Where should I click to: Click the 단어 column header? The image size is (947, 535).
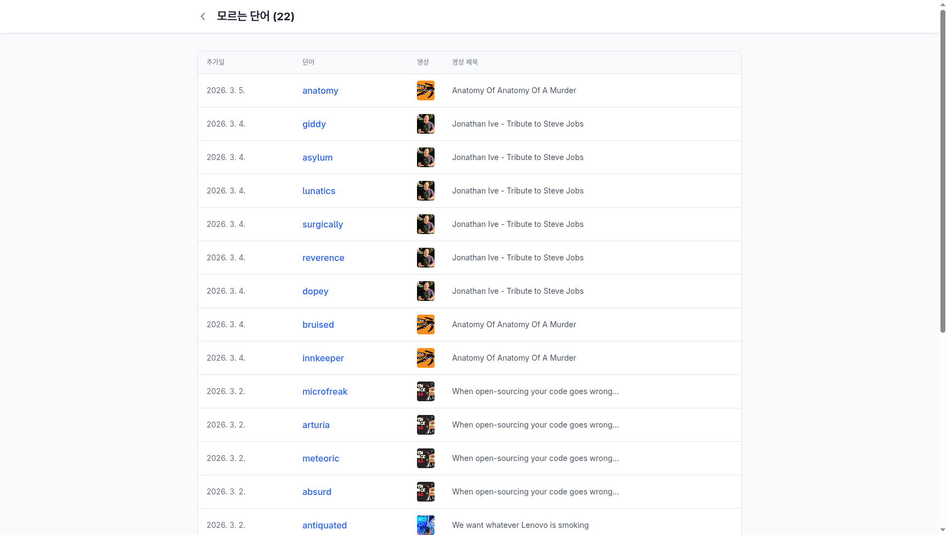click(308, 62)
